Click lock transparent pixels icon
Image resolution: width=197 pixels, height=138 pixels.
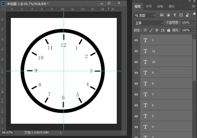point(145,30)
